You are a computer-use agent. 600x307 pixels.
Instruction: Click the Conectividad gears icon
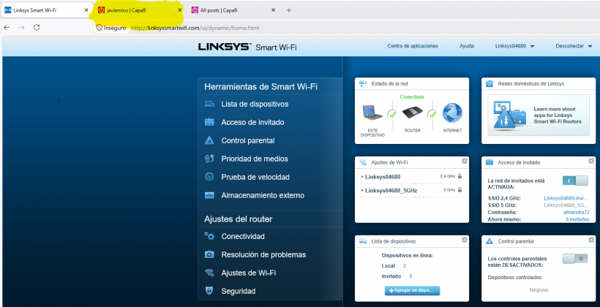(x=209, y=236)
